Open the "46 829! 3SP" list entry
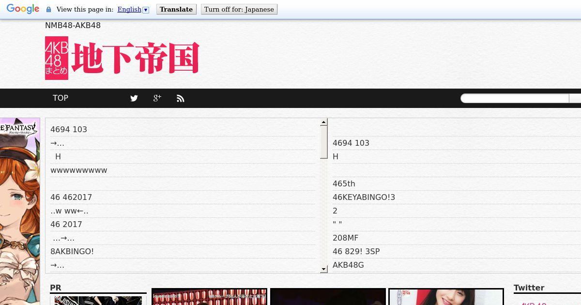 (356, 251)
